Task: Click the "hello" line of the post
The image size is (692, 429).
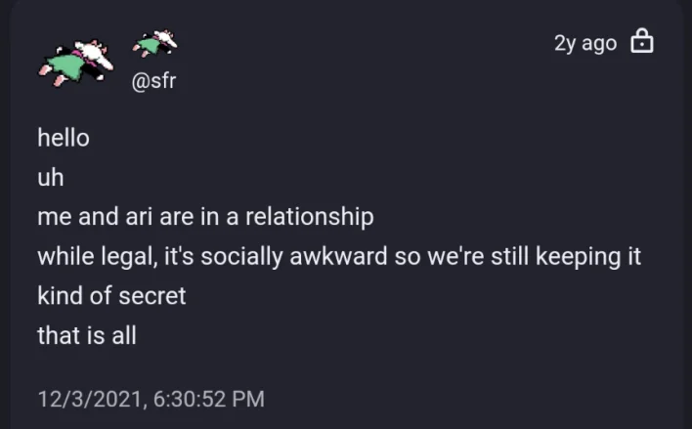Action: 64,139
